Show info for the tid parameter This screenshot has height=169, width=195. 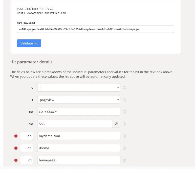tap(124, 112)
